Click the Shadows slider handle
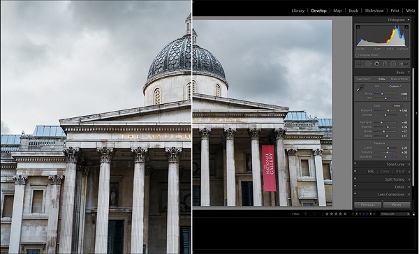 coord(388,127)
